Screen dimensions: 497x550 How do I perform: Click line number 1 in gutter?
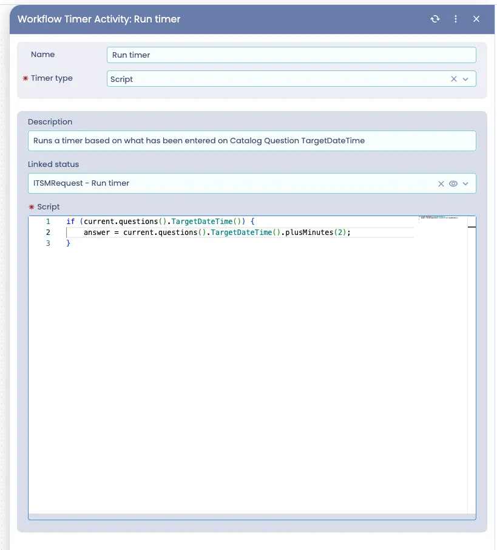48,222
